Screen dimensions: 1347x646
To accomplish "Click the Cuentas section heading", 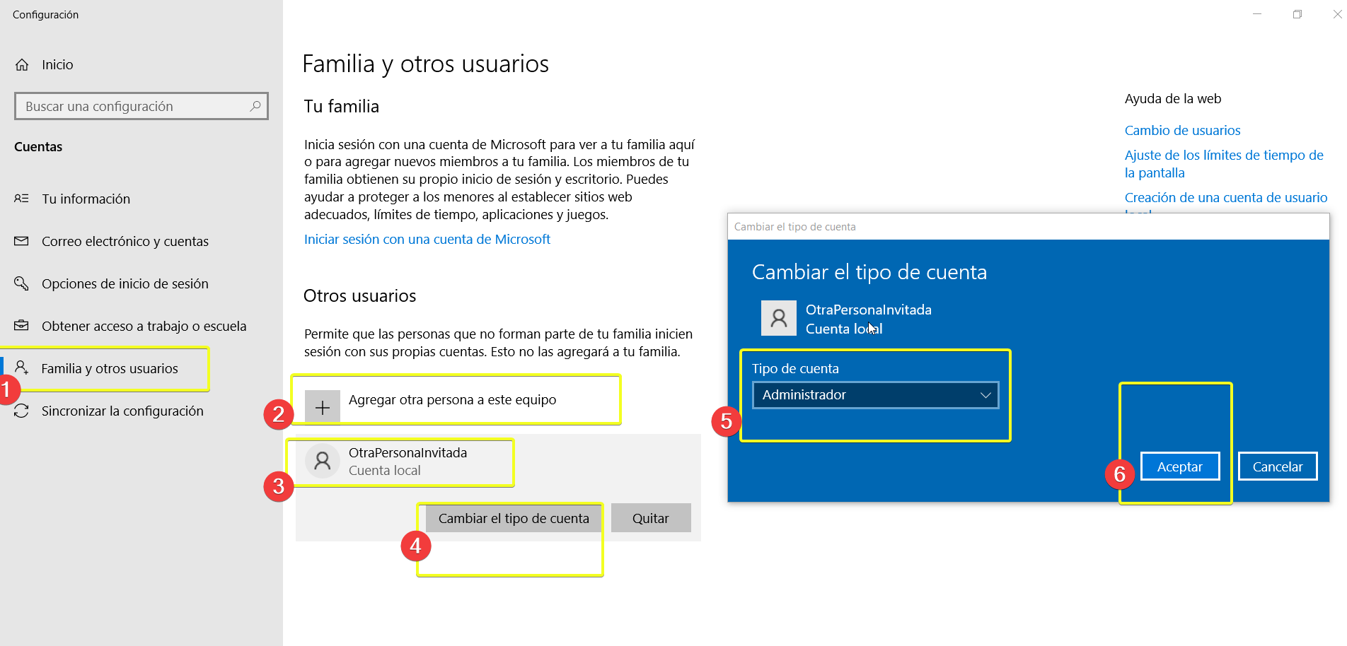I will 38,147.
